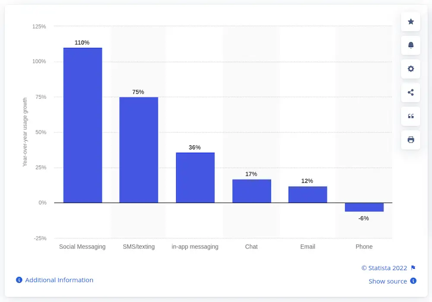Click the Phone axis label
Viewport: 432px width, 302px height.
pos(364,247)
